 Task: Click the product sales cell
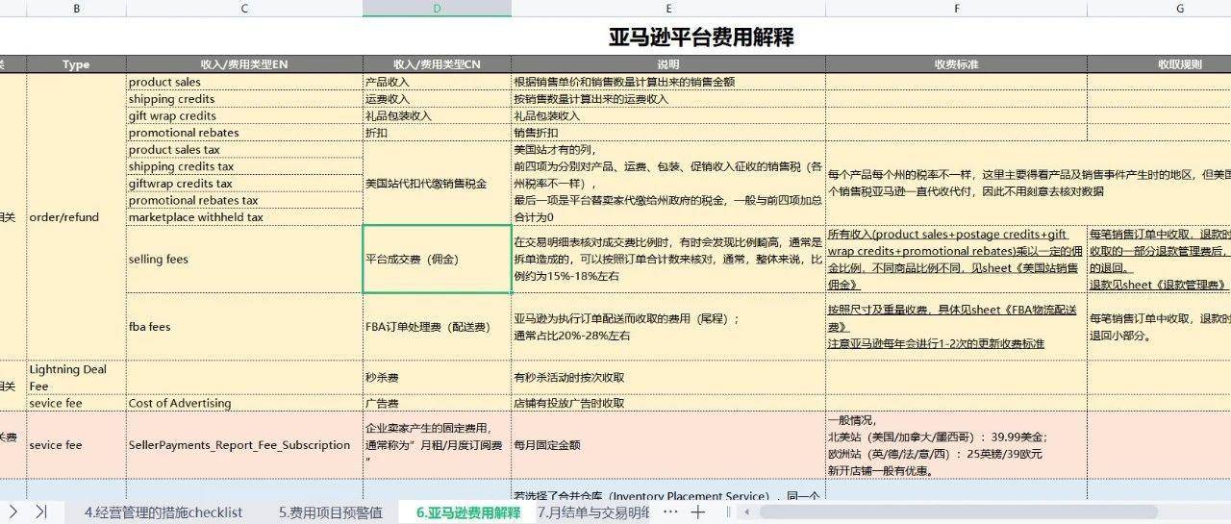click(x=244, y=82)
